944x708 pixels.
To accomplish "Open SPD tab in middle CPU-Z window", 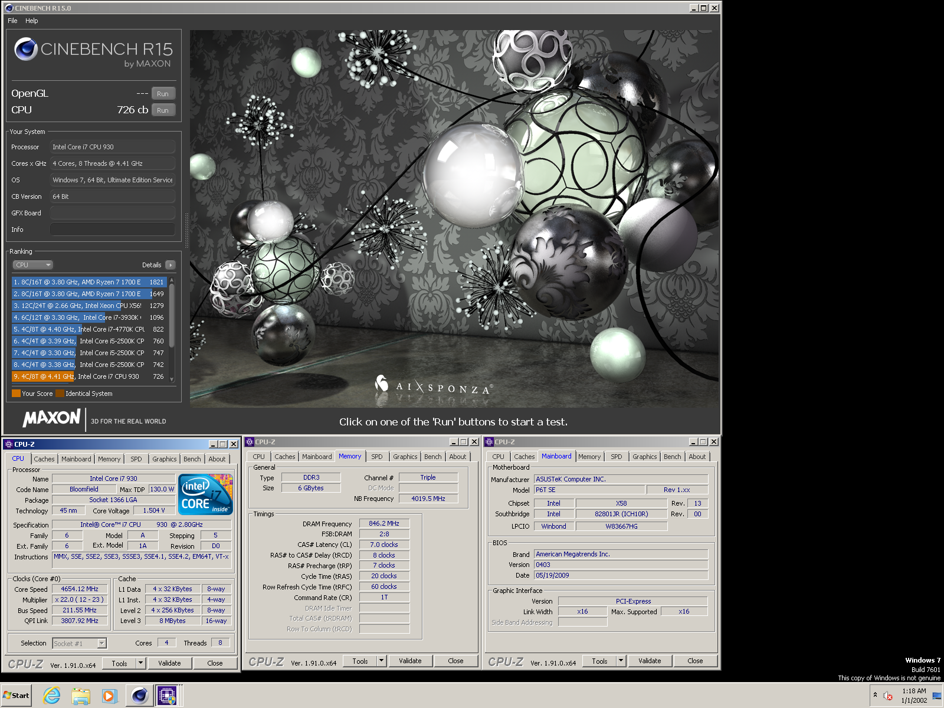I will [377, 457].
